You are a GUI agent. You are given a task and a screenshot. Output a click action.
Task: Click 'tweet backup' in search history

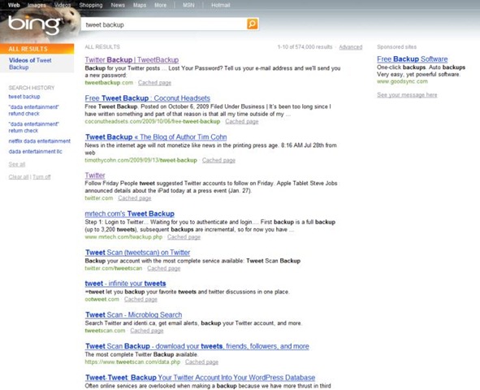(24, 97)
